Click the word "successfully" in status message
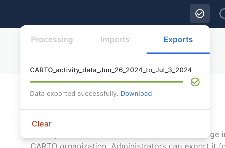This screenshot has width=225, height=148. [98, 94]
